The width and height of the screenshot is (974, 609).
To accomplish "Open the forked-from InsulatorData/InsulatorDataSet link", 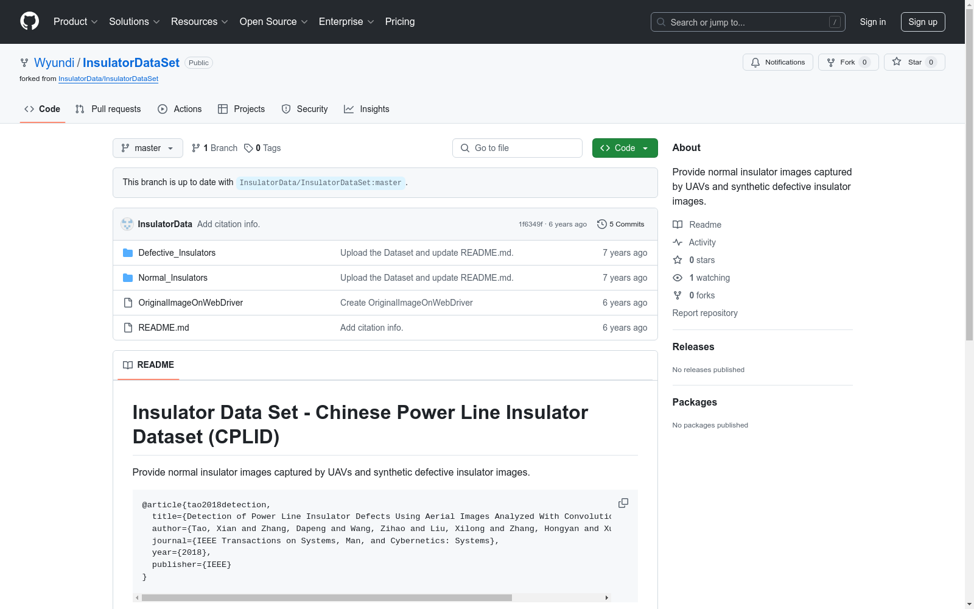I will coord(108,79).
